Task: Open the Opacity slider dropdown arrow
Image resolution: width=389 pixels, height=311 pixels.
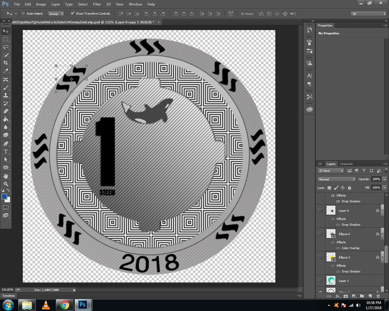Action: [384, 179]
